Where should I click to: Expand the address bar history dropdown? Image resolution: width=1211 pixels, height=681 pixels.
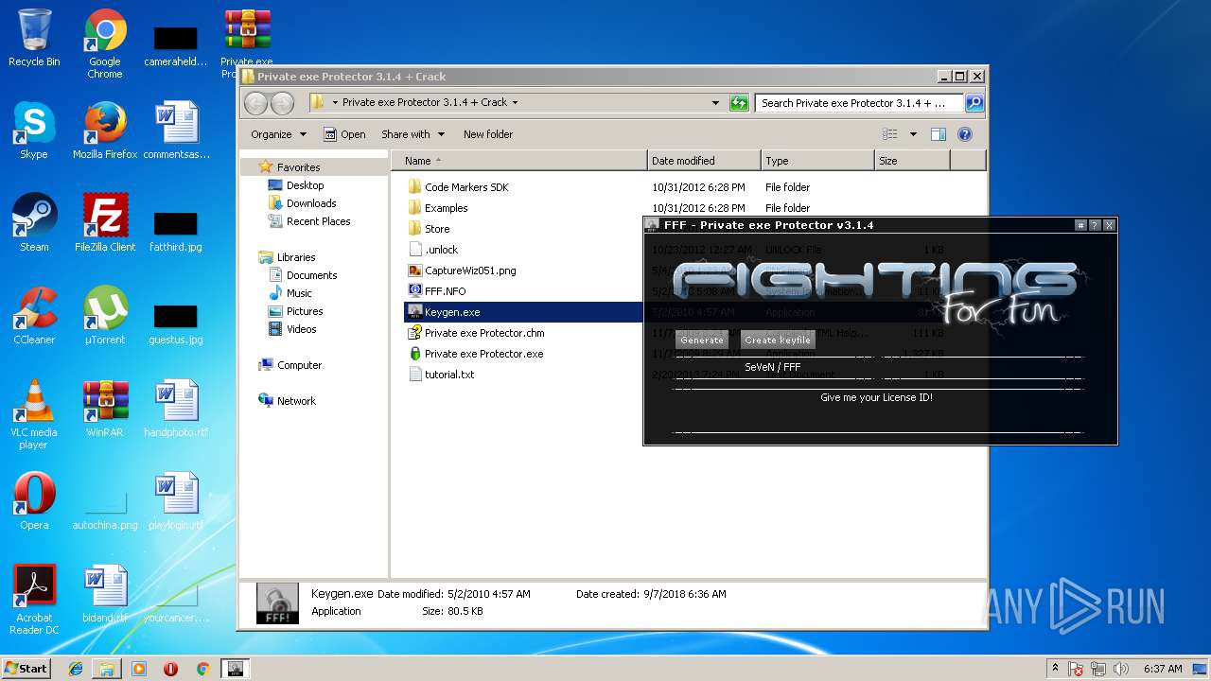point(715,103)
